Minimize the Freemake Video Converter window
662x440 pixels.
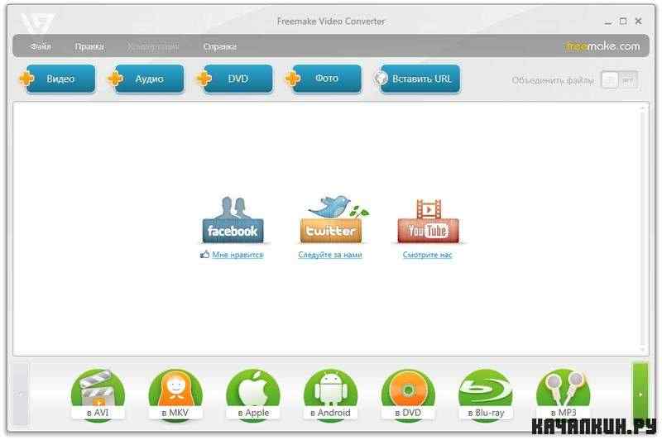coord(608,22)
